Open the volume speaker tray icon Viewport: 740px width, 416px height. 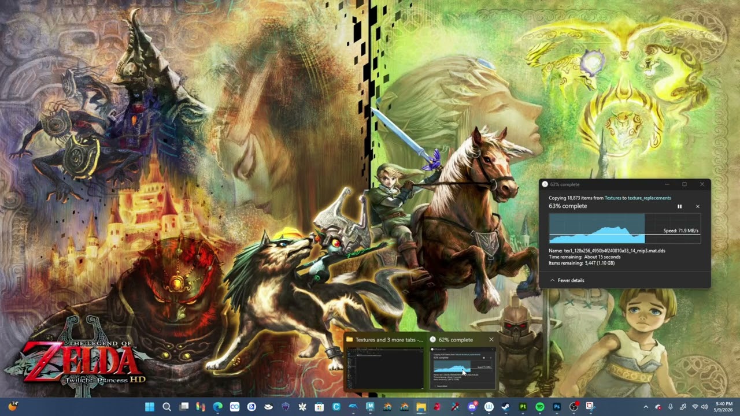[x=704, y=407]
